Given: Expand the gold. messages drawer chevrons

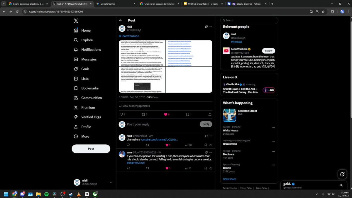Looking at the screenshot, I should coord(341,185).
